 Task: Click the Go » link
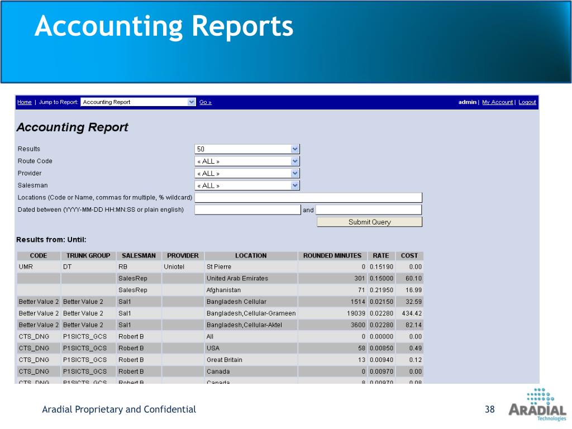pyautogui.click(x=206, y=102)
